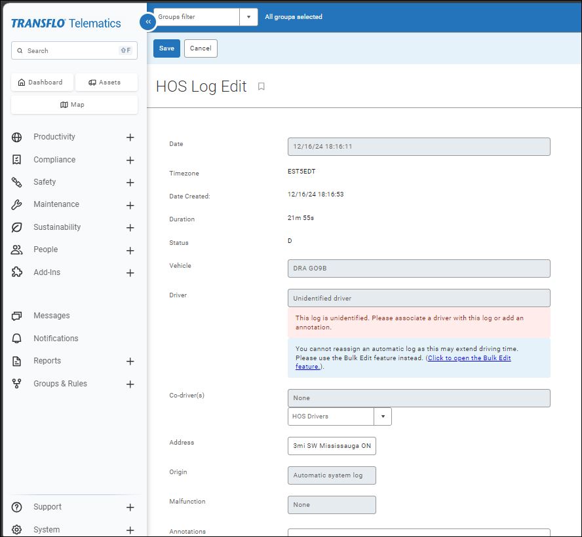Open Notifications bell in sidebar
Image resolution: width=582 pixels, height=537 pixels.
[x=17, y=339]
